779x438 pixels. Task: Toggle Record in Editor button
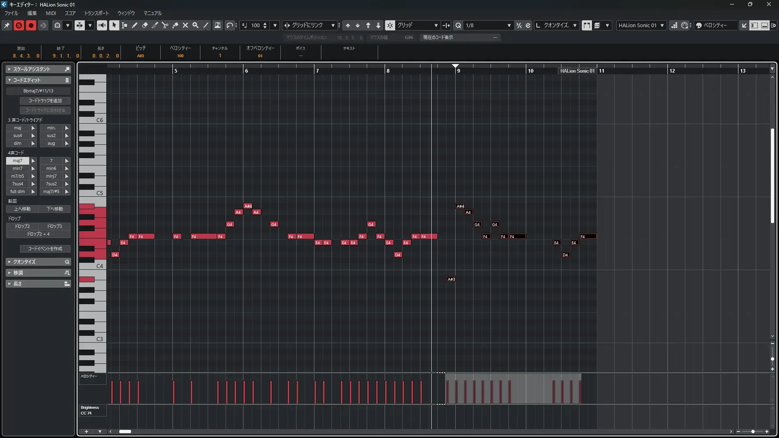pyautogui.click(x=31, y=25)
